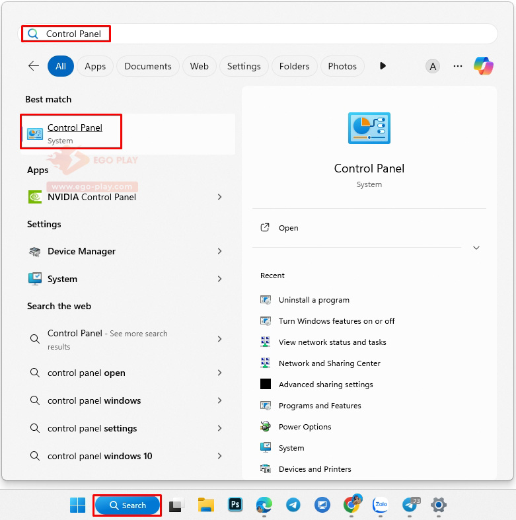The width and height of the screenshot is (516, 520).
Task: Expand 'control panel open' suggestion chevron
Action: click(x=219, y=373)
